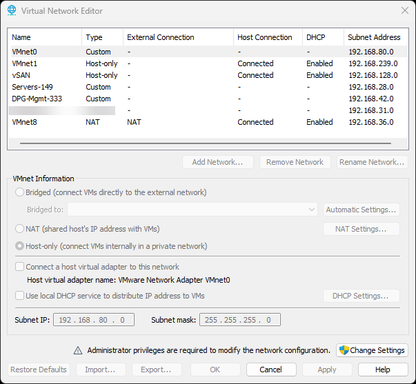Click the Subnet Address column header
416x384 pixels.
coord(374,37)
